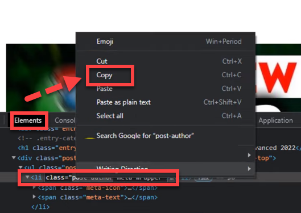Click the page banner image thumbnail
This screenshot has width=301, height=213.
pyautogui.click(x=41, y=78)
